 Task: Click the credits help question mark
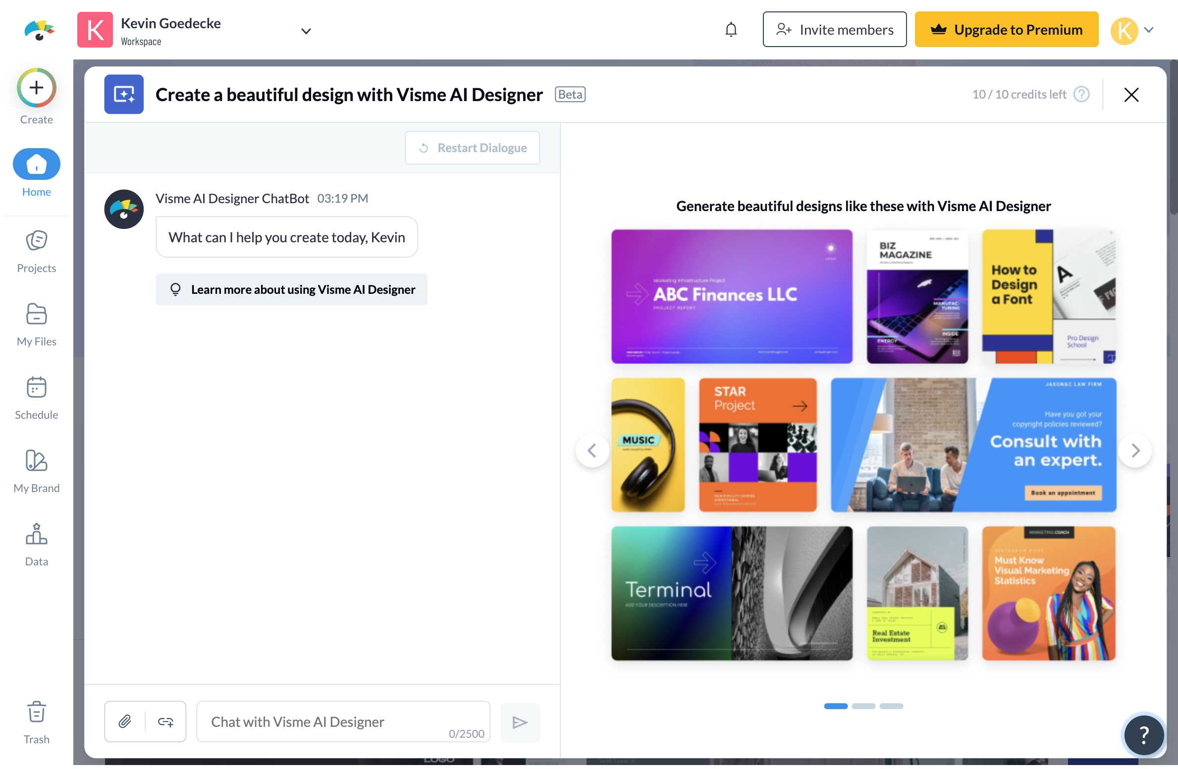tap(1081, 94)
